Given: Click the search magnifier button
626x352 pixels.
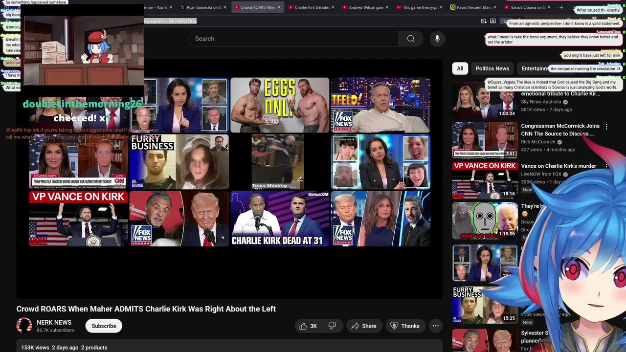Looking at the screenshot, I should (x=411, y=39).
